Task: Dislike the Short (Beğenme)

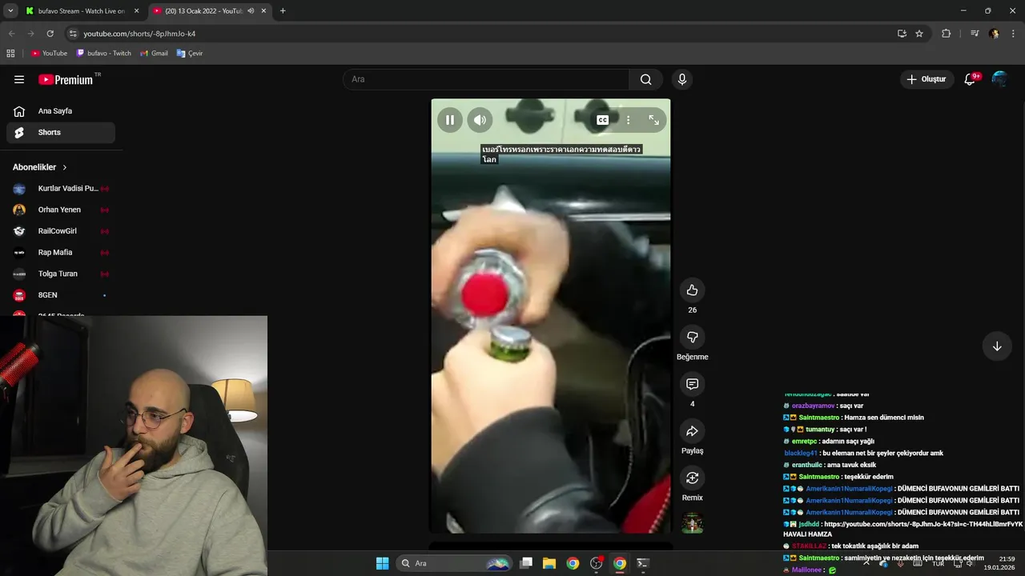Action: 693,337
